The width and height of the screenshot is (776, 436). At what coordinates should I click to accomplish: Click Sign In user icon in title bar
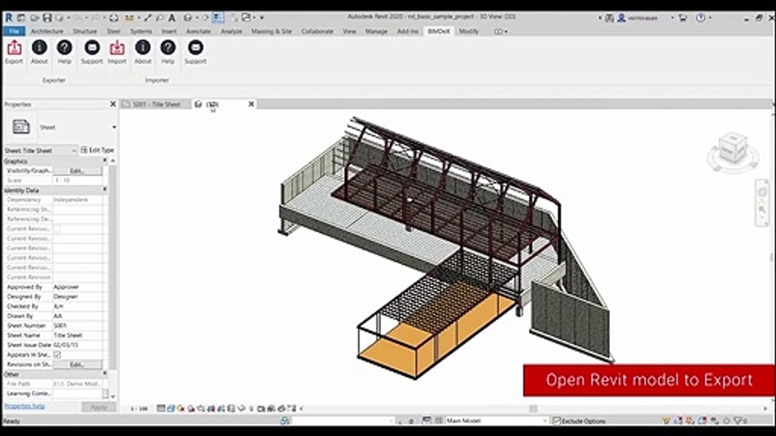click(x=621, y=18)
